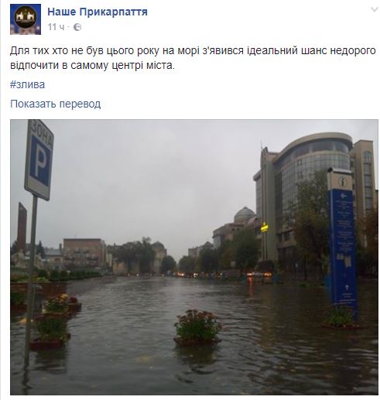Open the flooded street photo
Viewport: 380px width, 400px height.
coord(194,257)
